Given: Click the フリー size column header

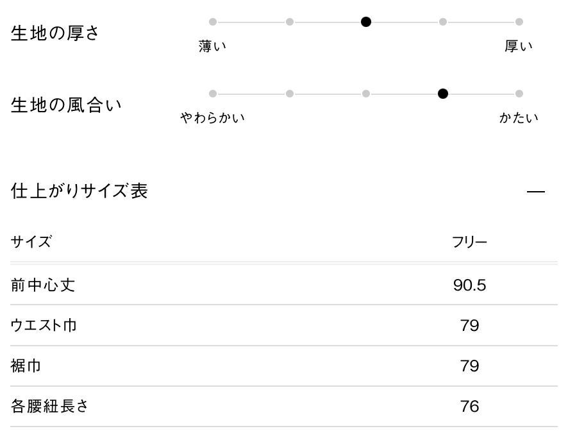Looking at the screenshot, I should (469, 242).
